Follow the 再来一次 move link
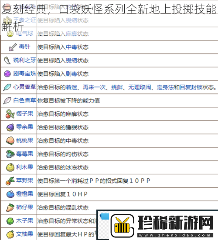 pos(94,87)
